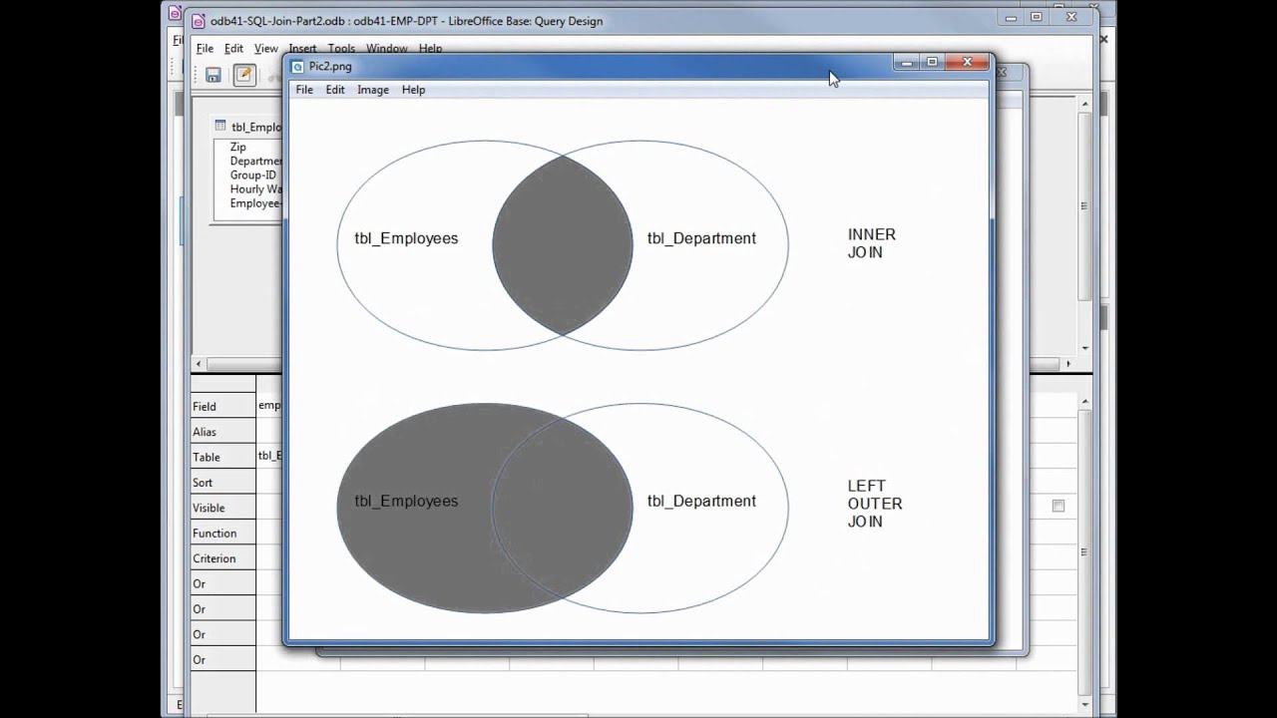
Task: Open View menu in Query Design window
Action: pyautogui.click(x=265, y=48)
